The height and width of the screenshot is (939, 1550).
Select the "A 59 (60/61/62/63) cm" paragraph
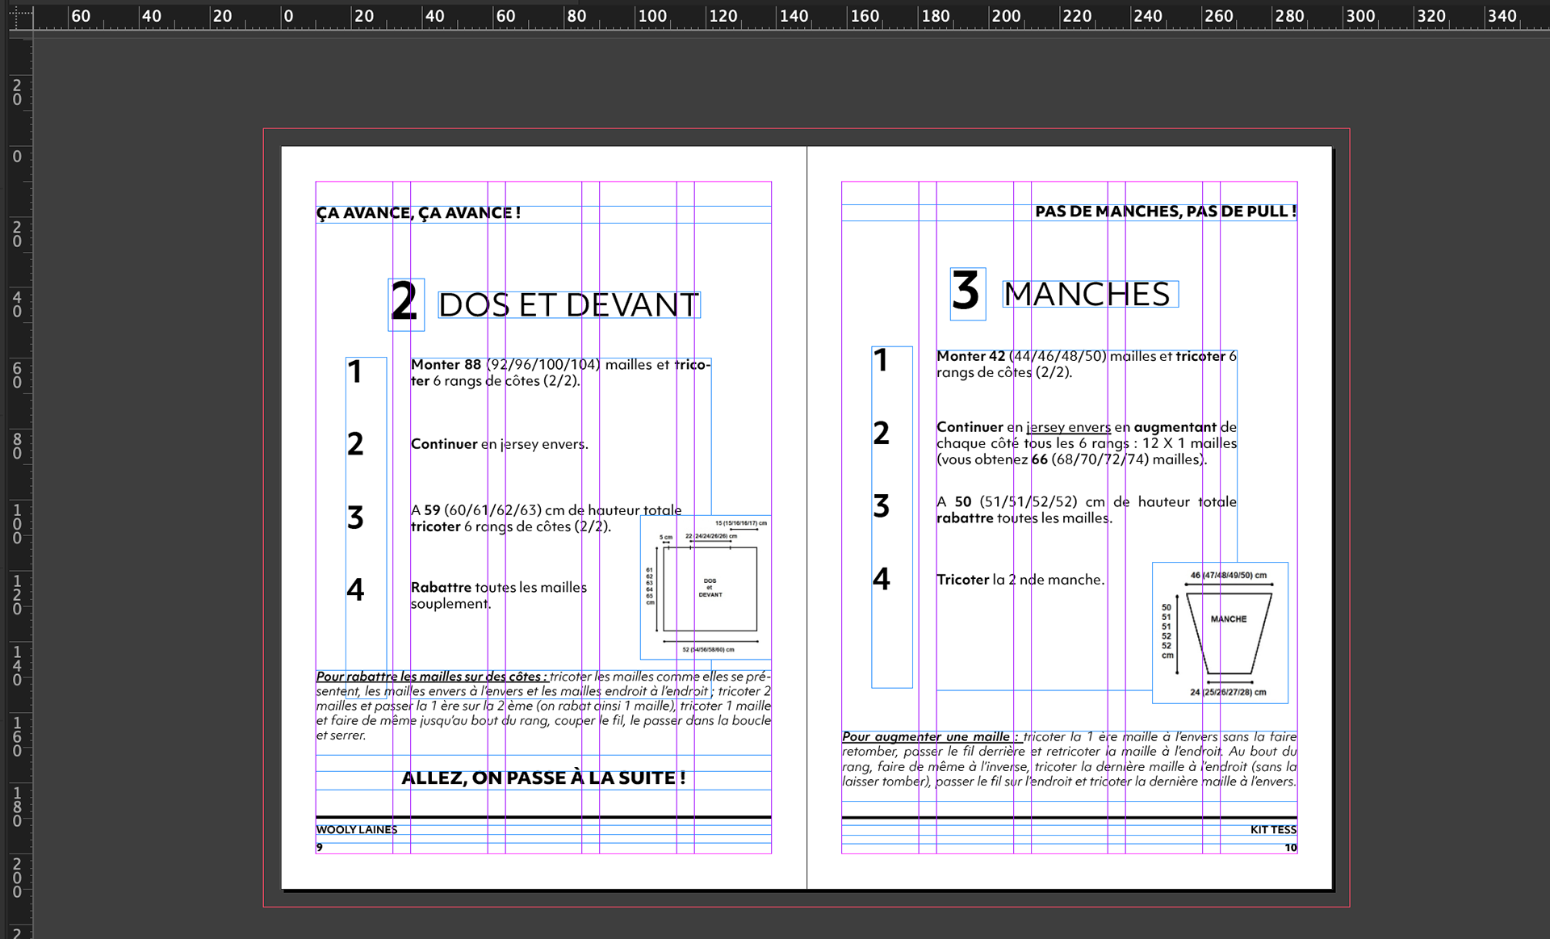[x=547, y=518]
